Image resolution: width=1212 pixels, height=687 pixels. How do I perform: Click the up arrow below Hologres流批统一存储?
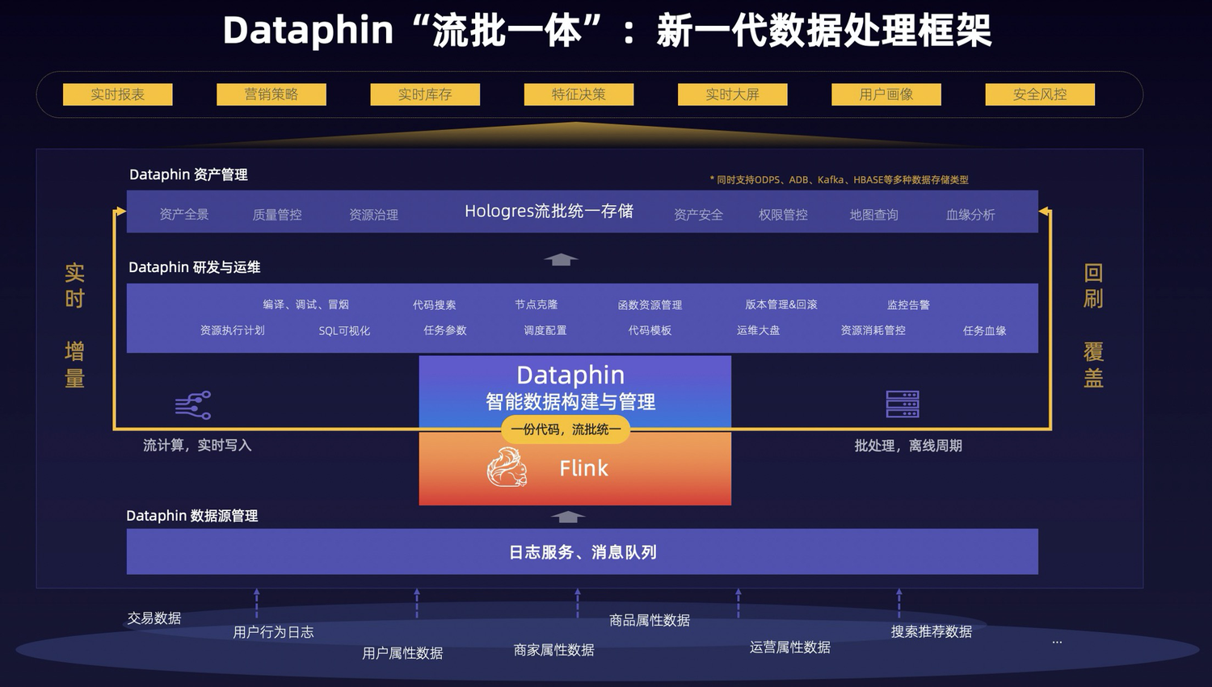pyautogui.click(x=561, y=259)
